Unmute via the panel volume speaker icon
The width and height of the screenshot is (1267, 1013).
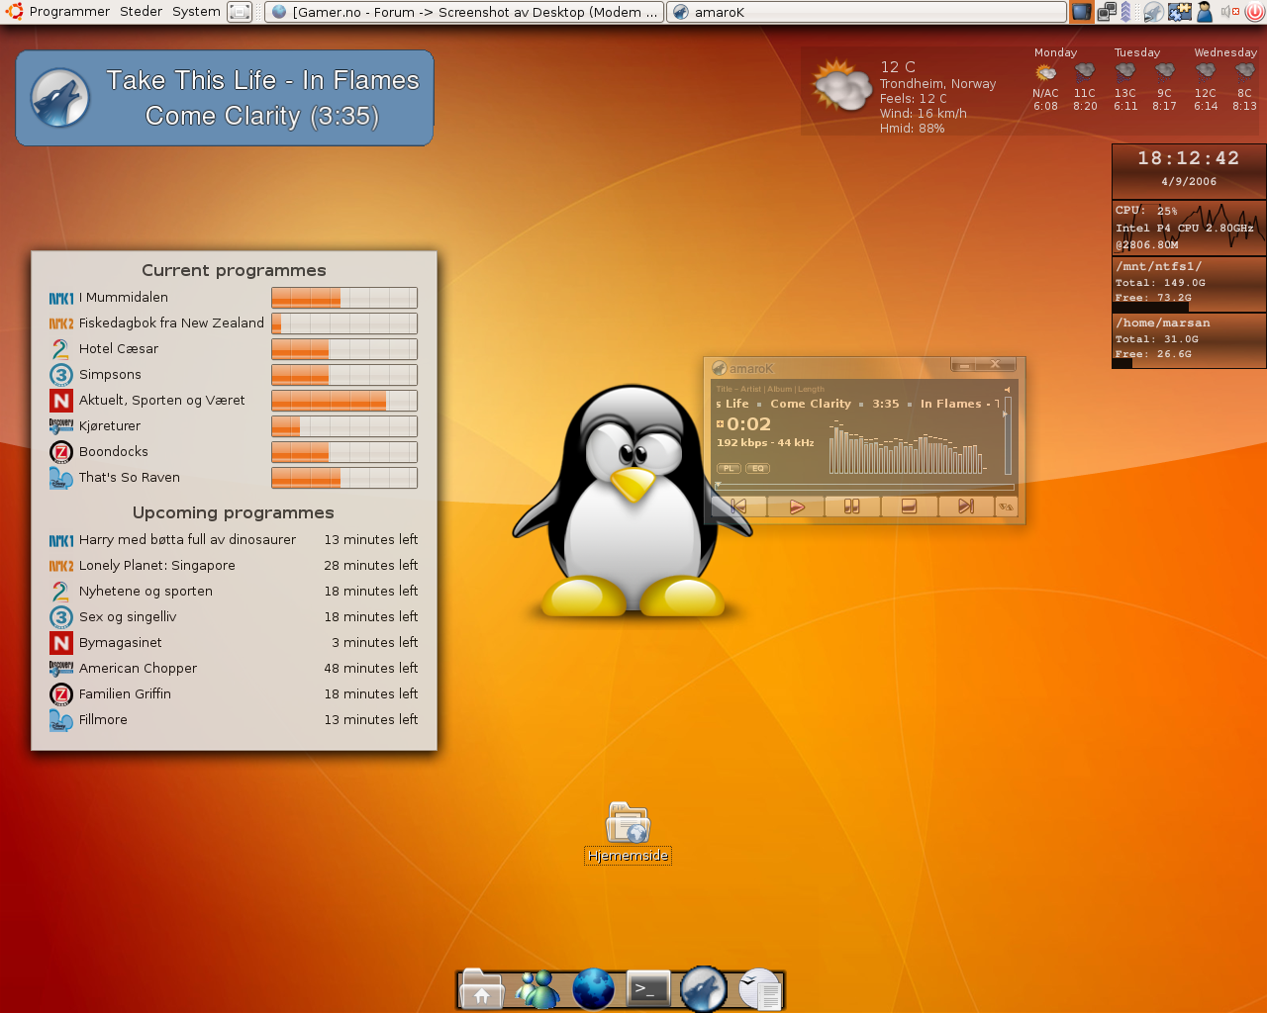tap(1229, 12)
